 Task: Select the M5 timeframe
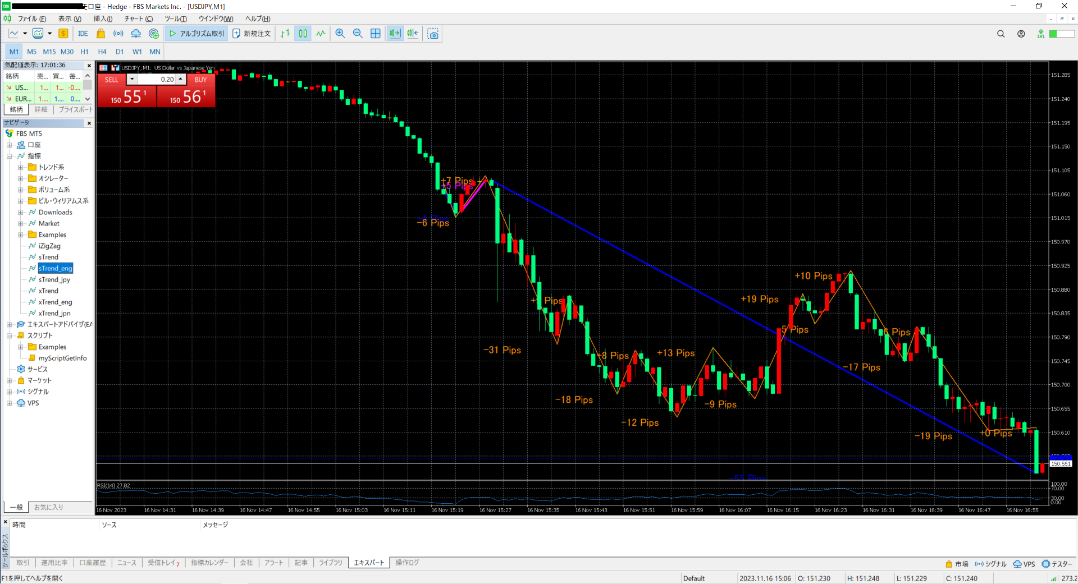(x=31, y=52)
